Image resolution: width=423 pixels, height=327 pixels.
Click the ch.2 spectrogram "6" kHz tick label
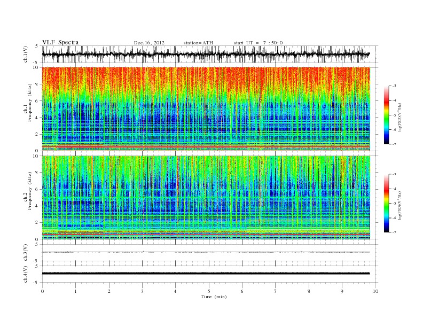tap(37, 189)
